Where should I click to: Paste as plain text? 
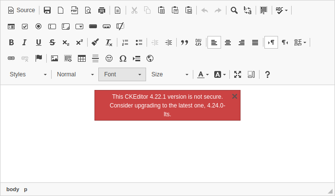(x=175, y=10)
